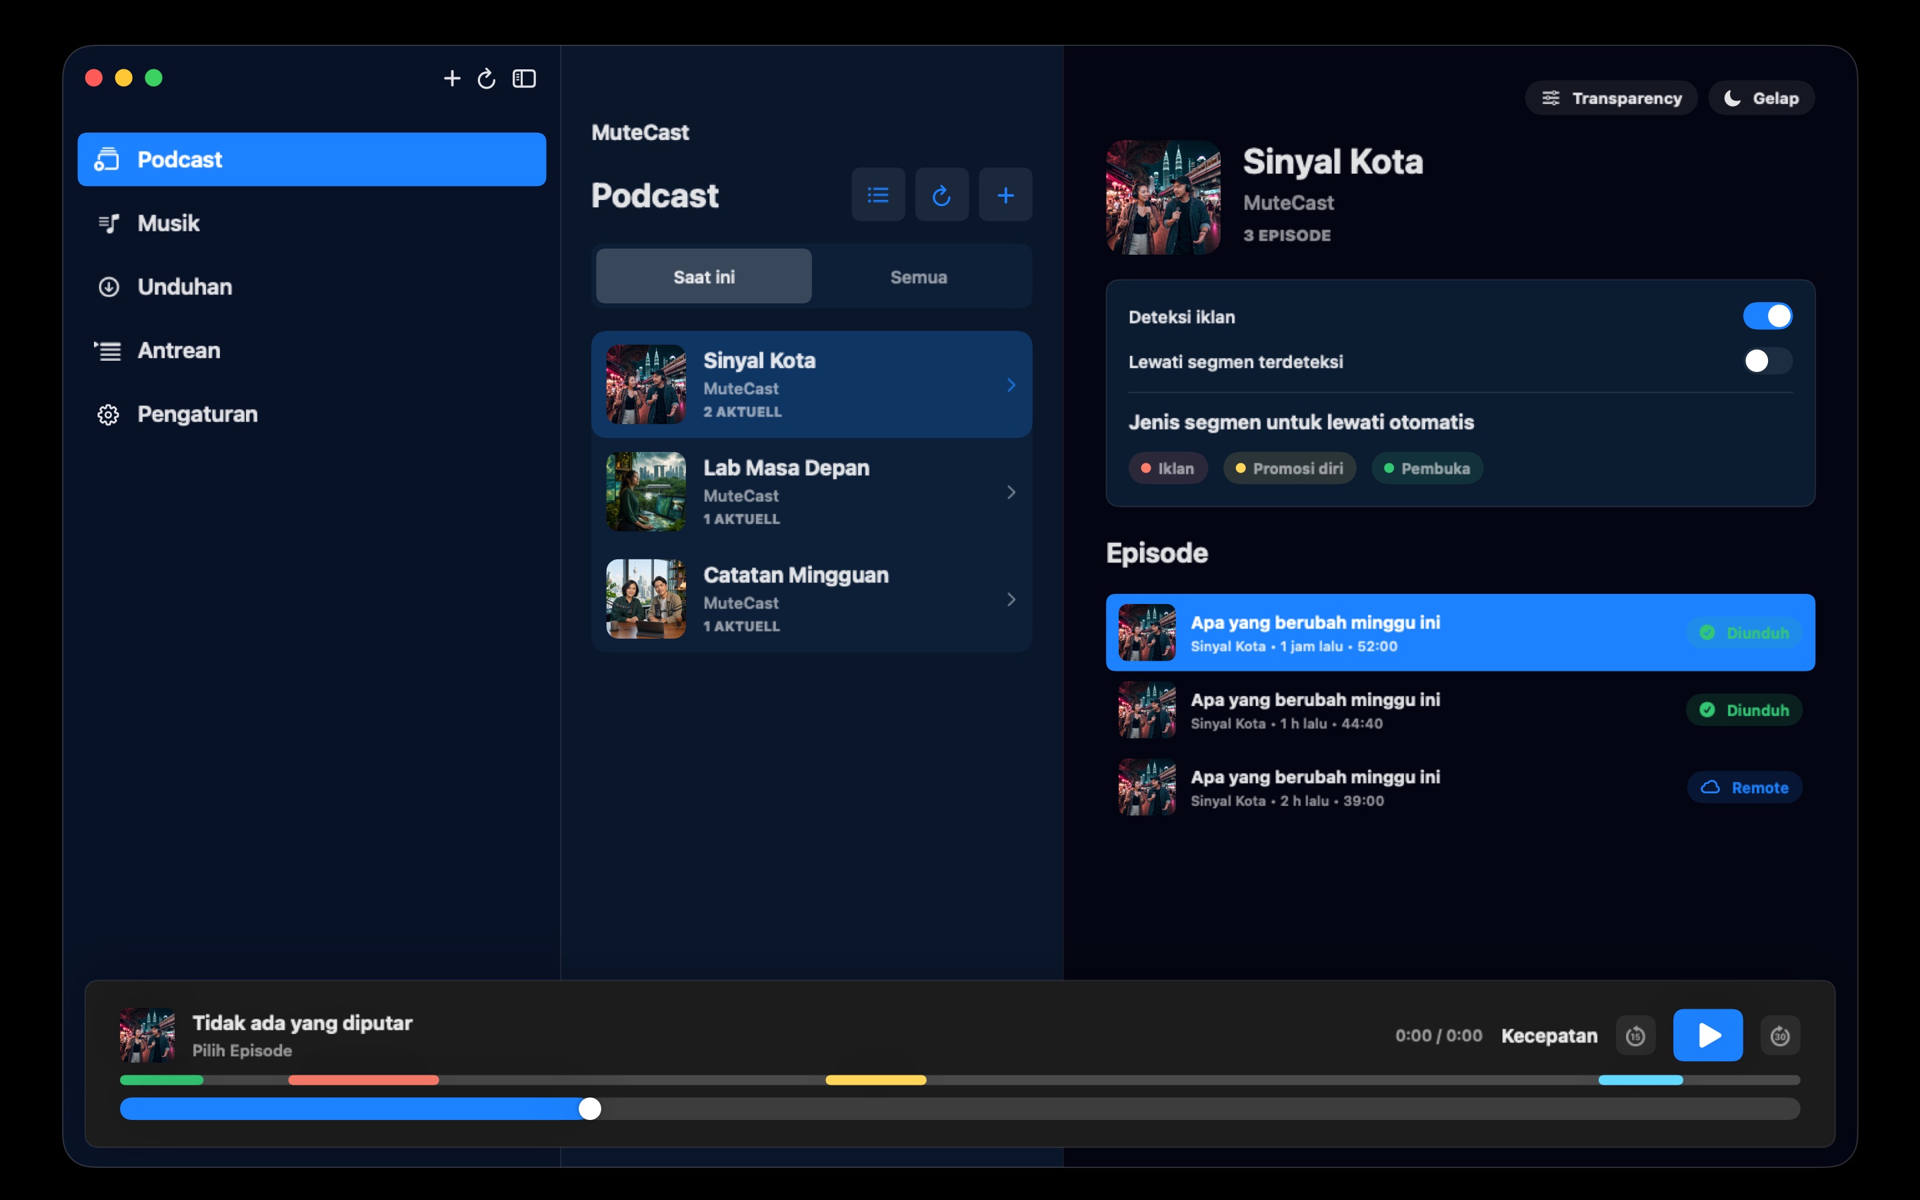Screen dimensions: 1920x1200
Task: Click the light blue segment on timeline
Action: [1640, 1080]
